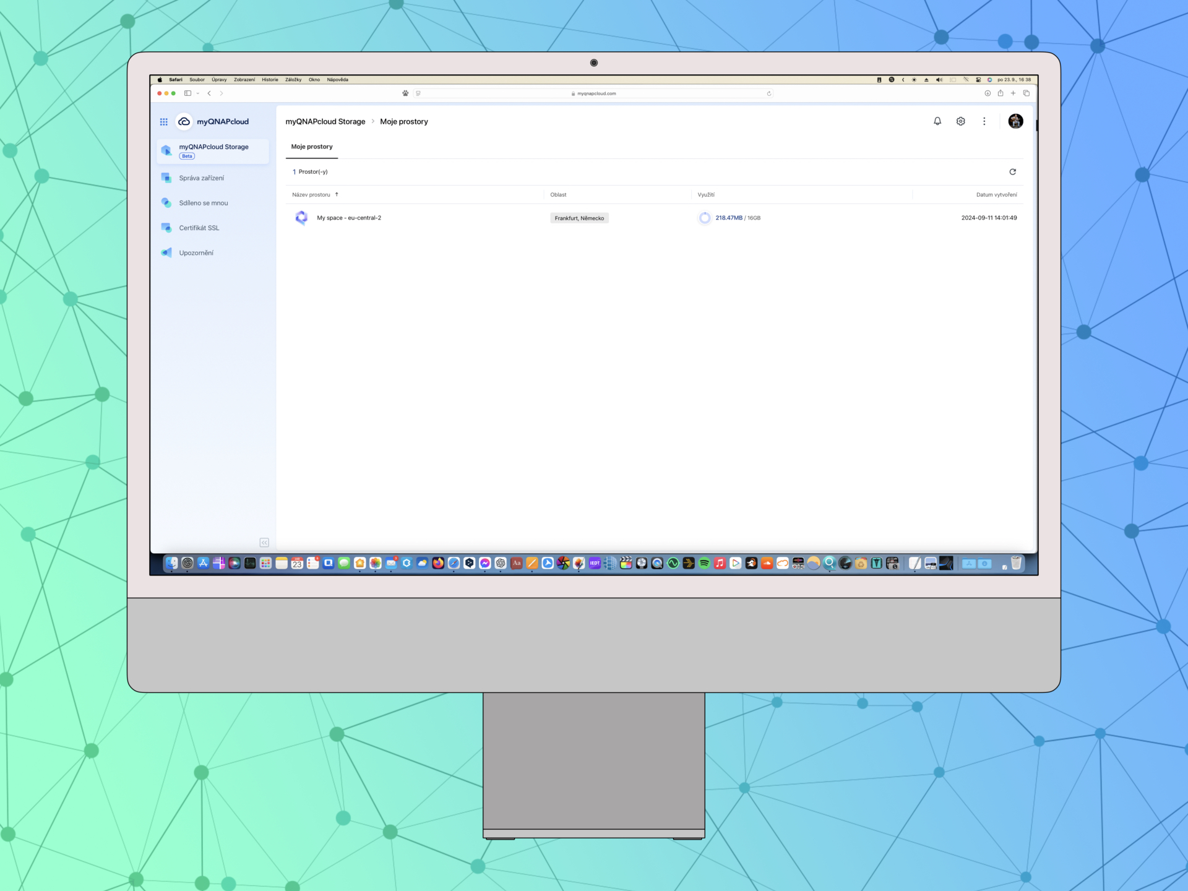Viewport: 1188px width, 891px height.
Task: Click the myqnapcloud.com address bar
Action: 595,93
